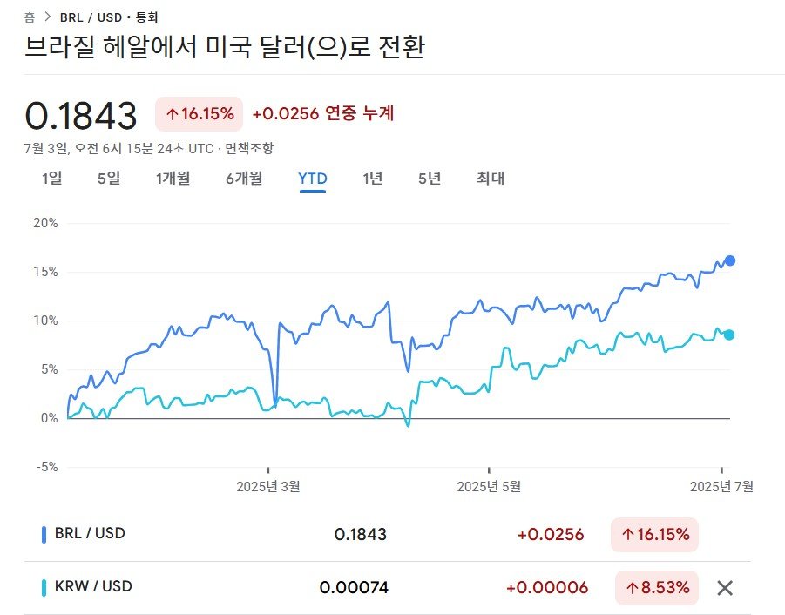This screenshot has width=785, height=615.
Task: Click the 8.53% up-arrow badge
Action: coord(658,587)
